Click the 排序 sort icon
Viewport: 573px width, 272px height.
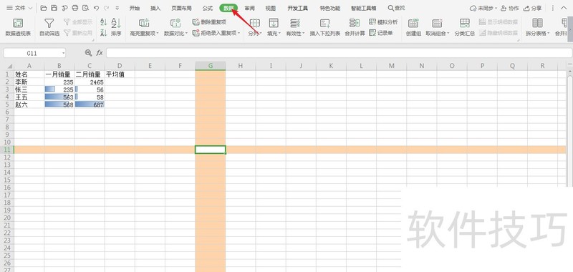click(116, 27)
